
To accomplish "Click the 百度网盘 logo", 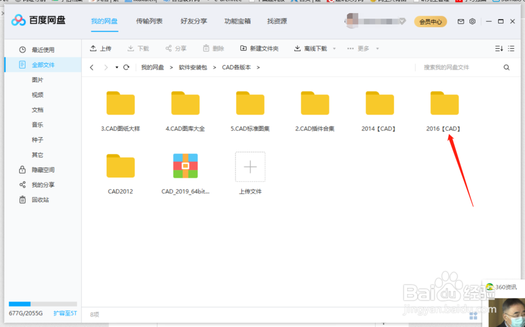I will [x=38, y=20].
